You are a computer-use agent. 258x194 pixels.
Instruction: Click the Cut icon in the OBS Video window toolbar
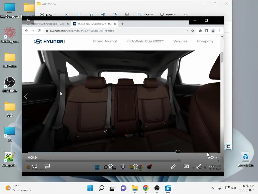click(67, 15)
